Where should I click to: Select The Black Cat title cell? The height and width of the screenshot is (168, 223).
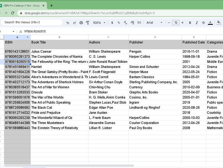(x=59, y=107)
